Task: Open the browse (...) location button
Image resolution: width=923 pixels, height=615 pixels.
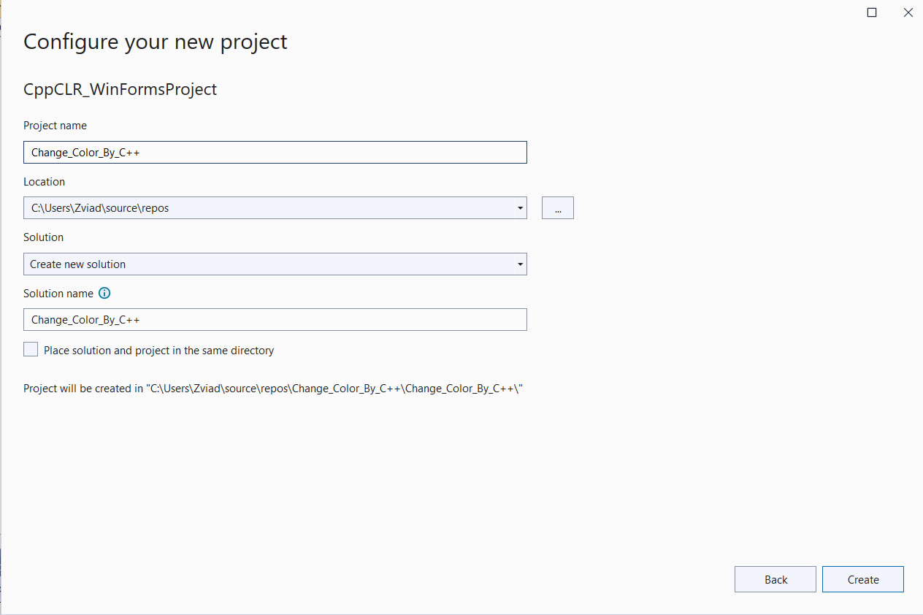Action: pos(558,208)
